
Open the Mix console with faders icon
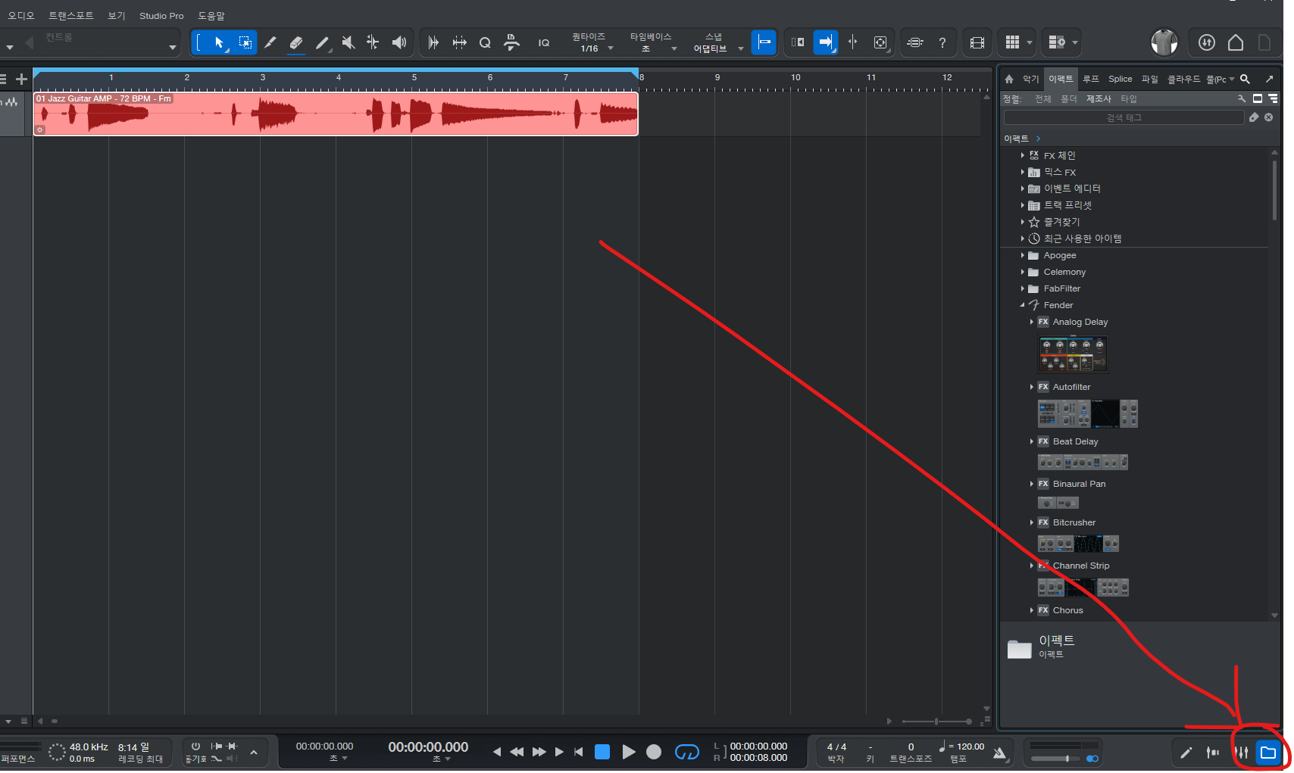click(1241, 753)
